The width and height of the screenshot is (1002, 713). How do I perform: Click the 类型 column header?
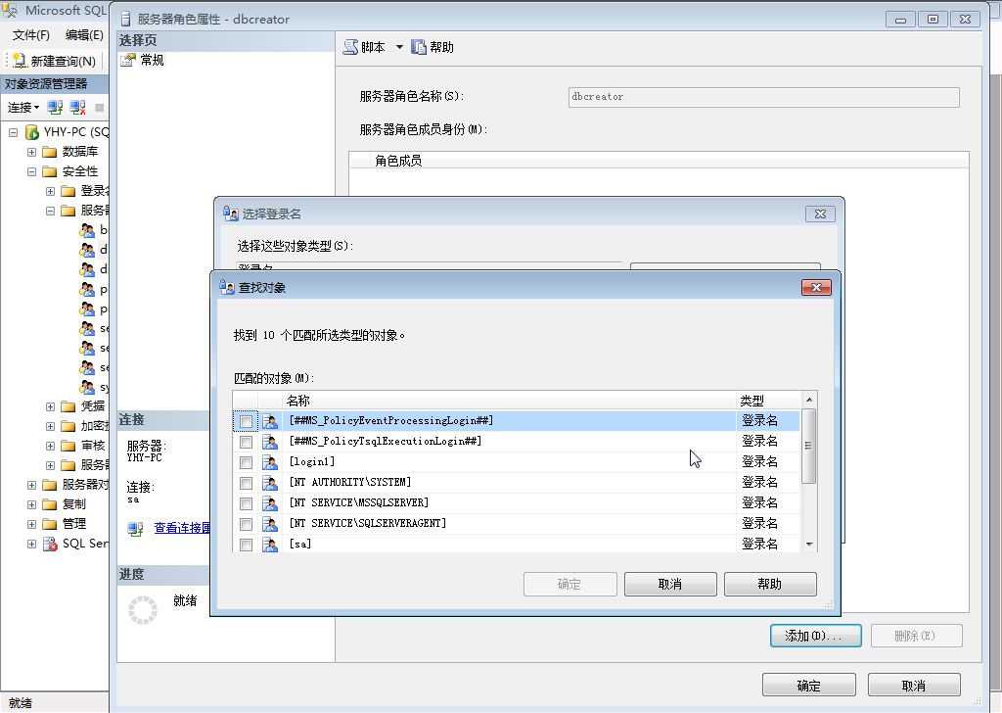pyautogui.click(x=767, y=401)
